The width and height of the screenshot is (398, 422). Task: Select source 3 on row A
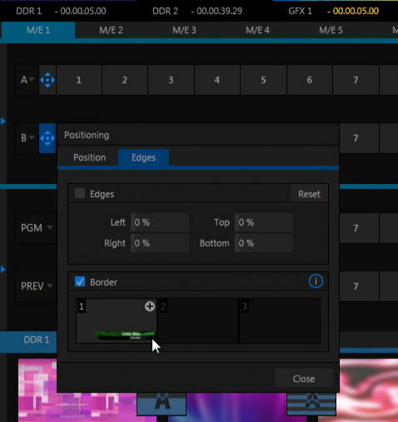pos(171,80)
